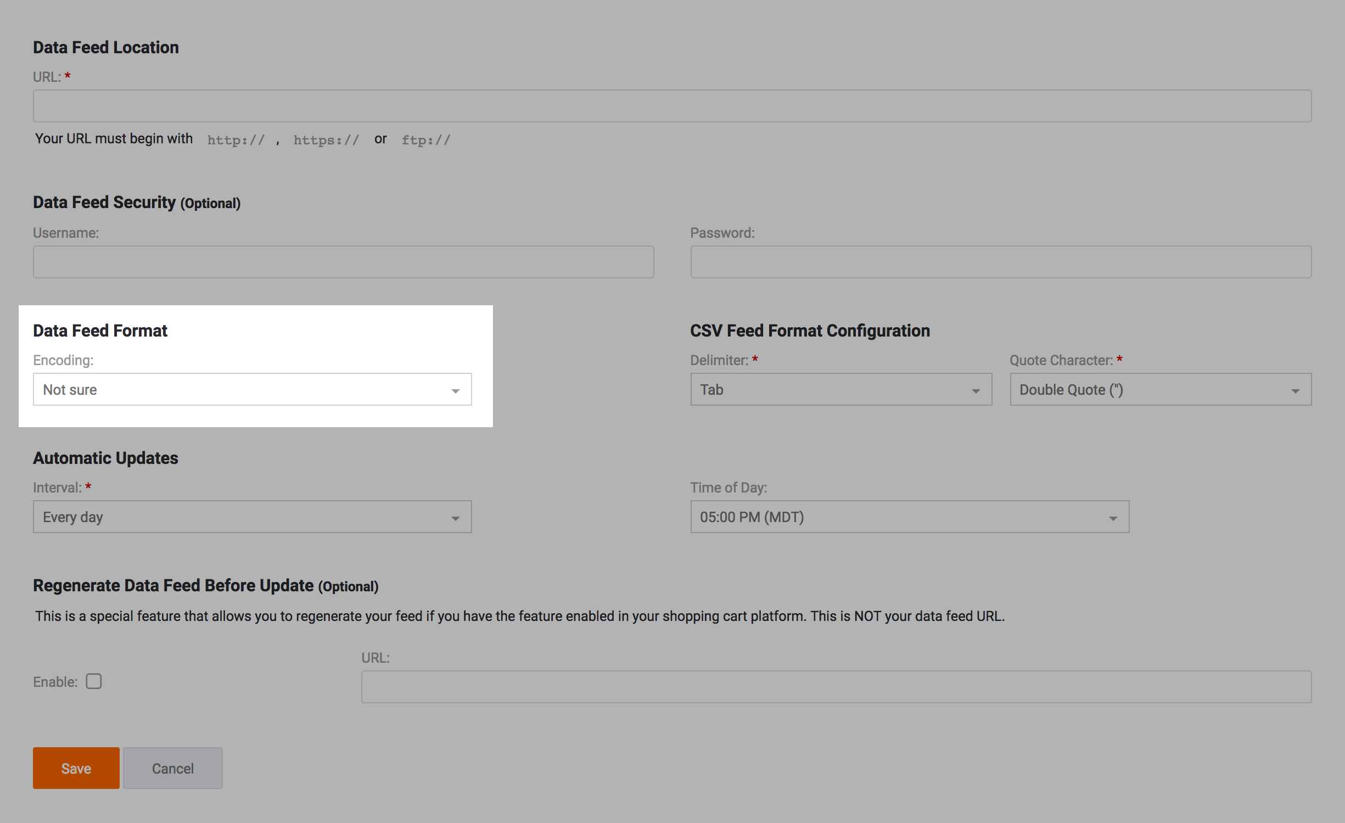This screenshot has width=1345, height=823.
Task: Open the Quote Character dropdown
Action: click(1159, 390)
